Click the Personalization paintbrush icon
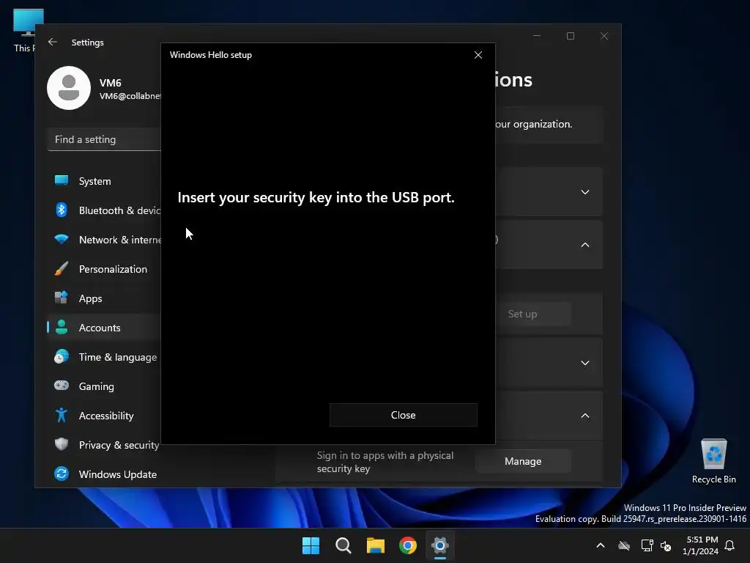Image resolution: width=750 pixels, height=563 pixels. 62,268
